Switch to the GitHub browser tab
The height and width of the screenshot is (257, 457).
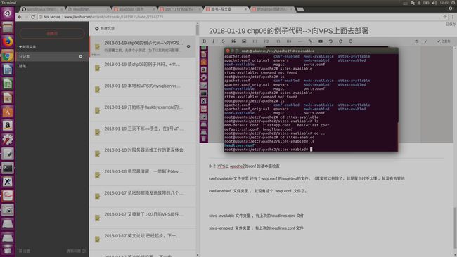(x=42, y=9)
